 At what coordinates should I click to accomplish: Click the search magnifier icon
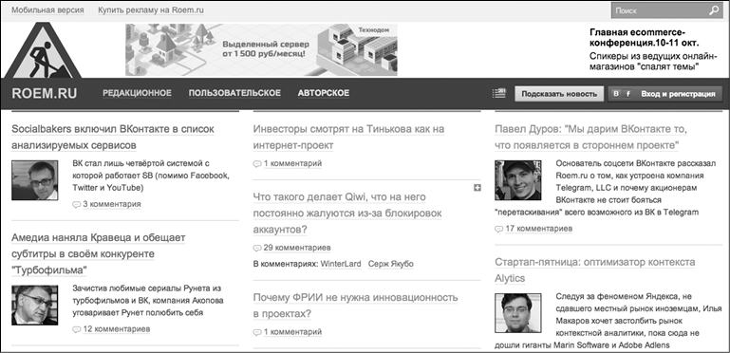(x=713, y=10)
